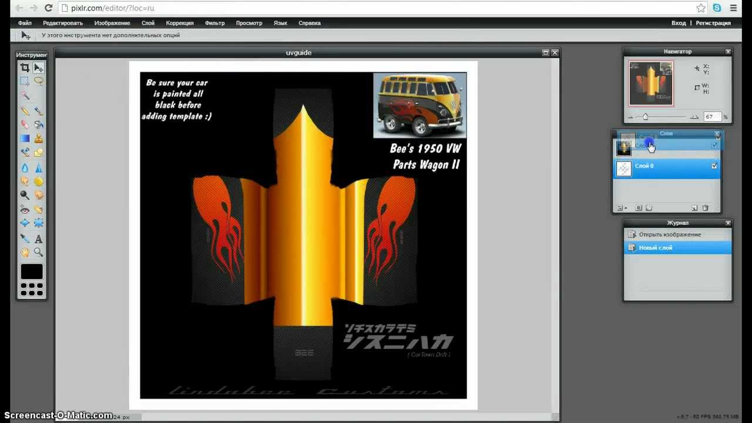
Task: Select the Smudge finger tool
Action: point(25,181)
